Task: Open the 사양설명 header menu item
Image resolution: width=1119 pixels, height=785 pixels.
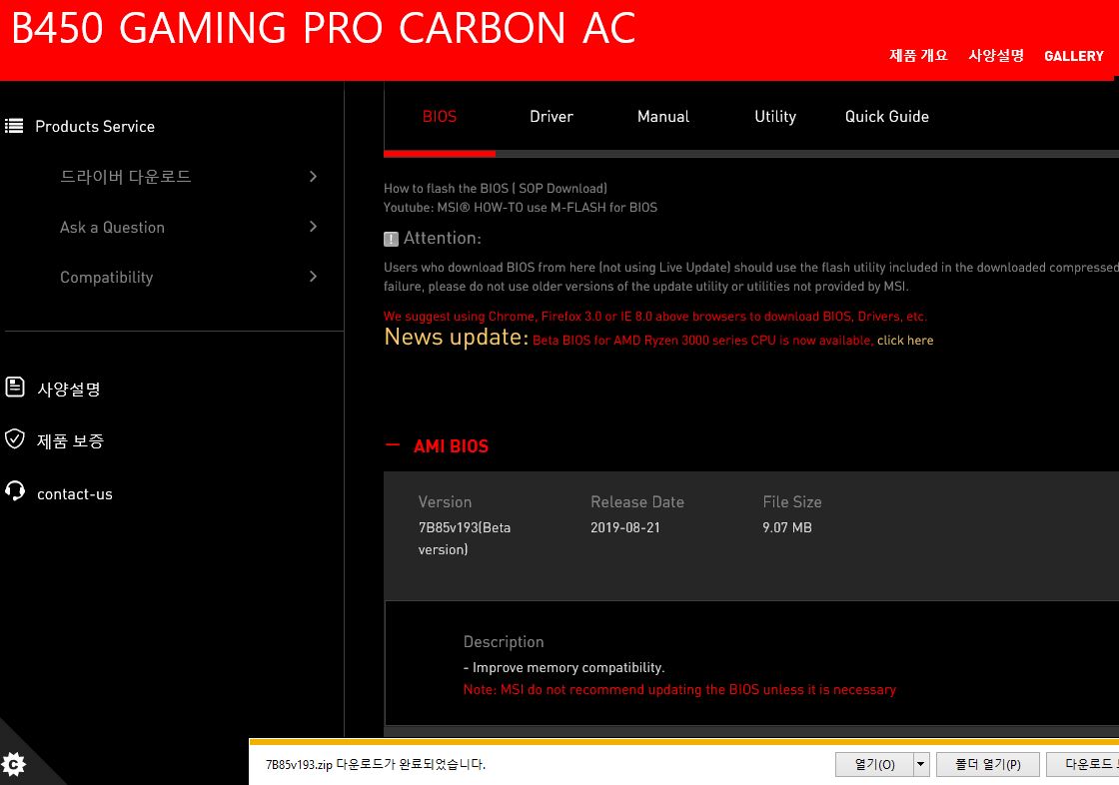Action: click(x=995, y=56)
